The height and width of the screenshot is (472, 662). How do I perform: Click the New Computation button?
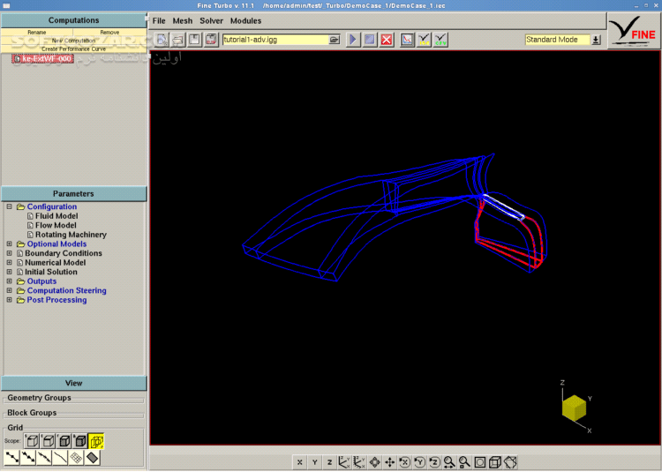click(x=73, y=41)
